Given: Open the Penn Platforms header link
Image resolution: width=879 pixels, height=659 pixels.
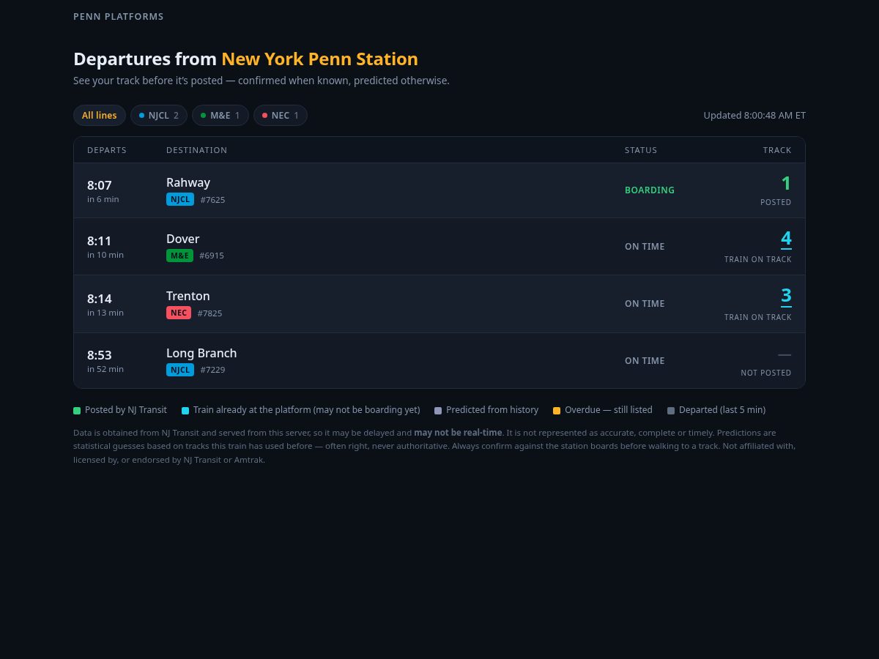Looking at the screenshot, I should point(119,16).
